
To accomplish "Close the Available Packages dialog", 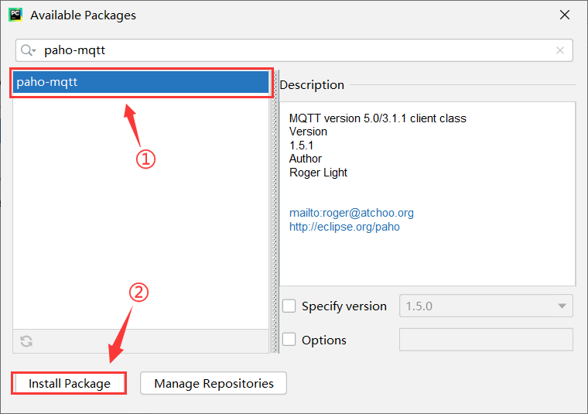I will pyautogui.click(x=564, y=15).
